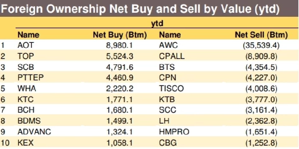The image size is (299, 149).
Task: Click the Net Buy (Btm) column header
Action: coord(120,35)
